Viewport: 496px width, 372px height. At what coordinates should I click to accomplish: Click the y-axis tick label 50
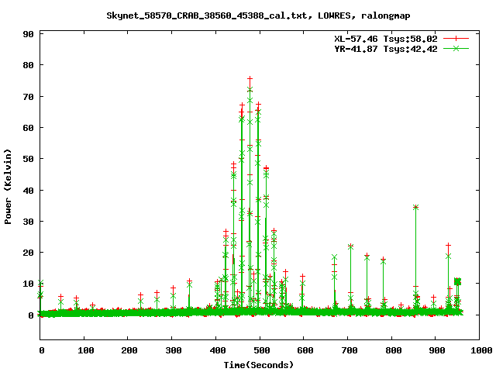tap(28, 159)
